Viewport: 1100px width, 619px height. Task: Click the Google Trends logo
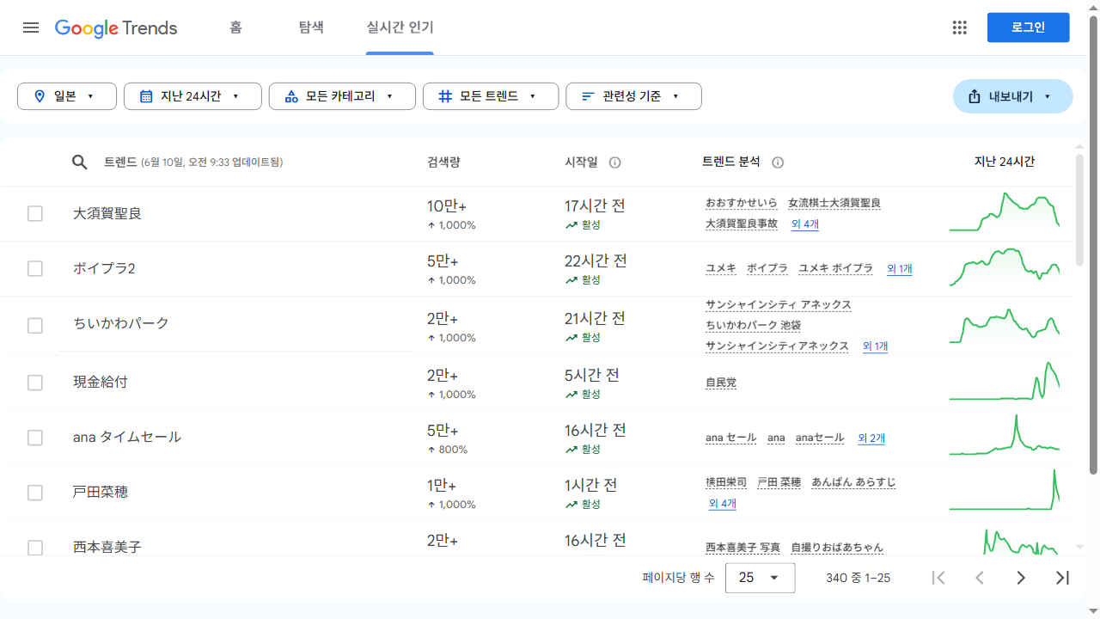click(116, 28)
